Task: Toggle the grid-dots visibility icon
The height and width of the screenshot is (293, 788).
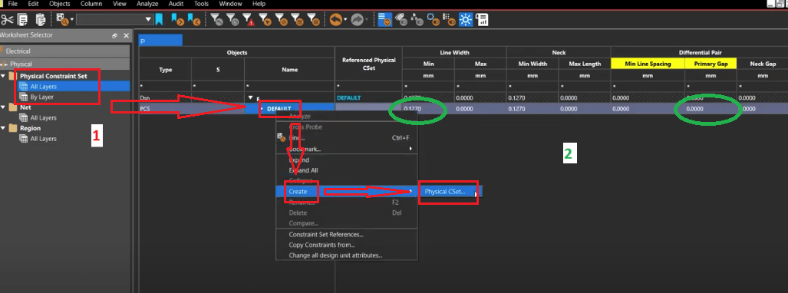Action: pyautogui.click(x=450, y=20)
